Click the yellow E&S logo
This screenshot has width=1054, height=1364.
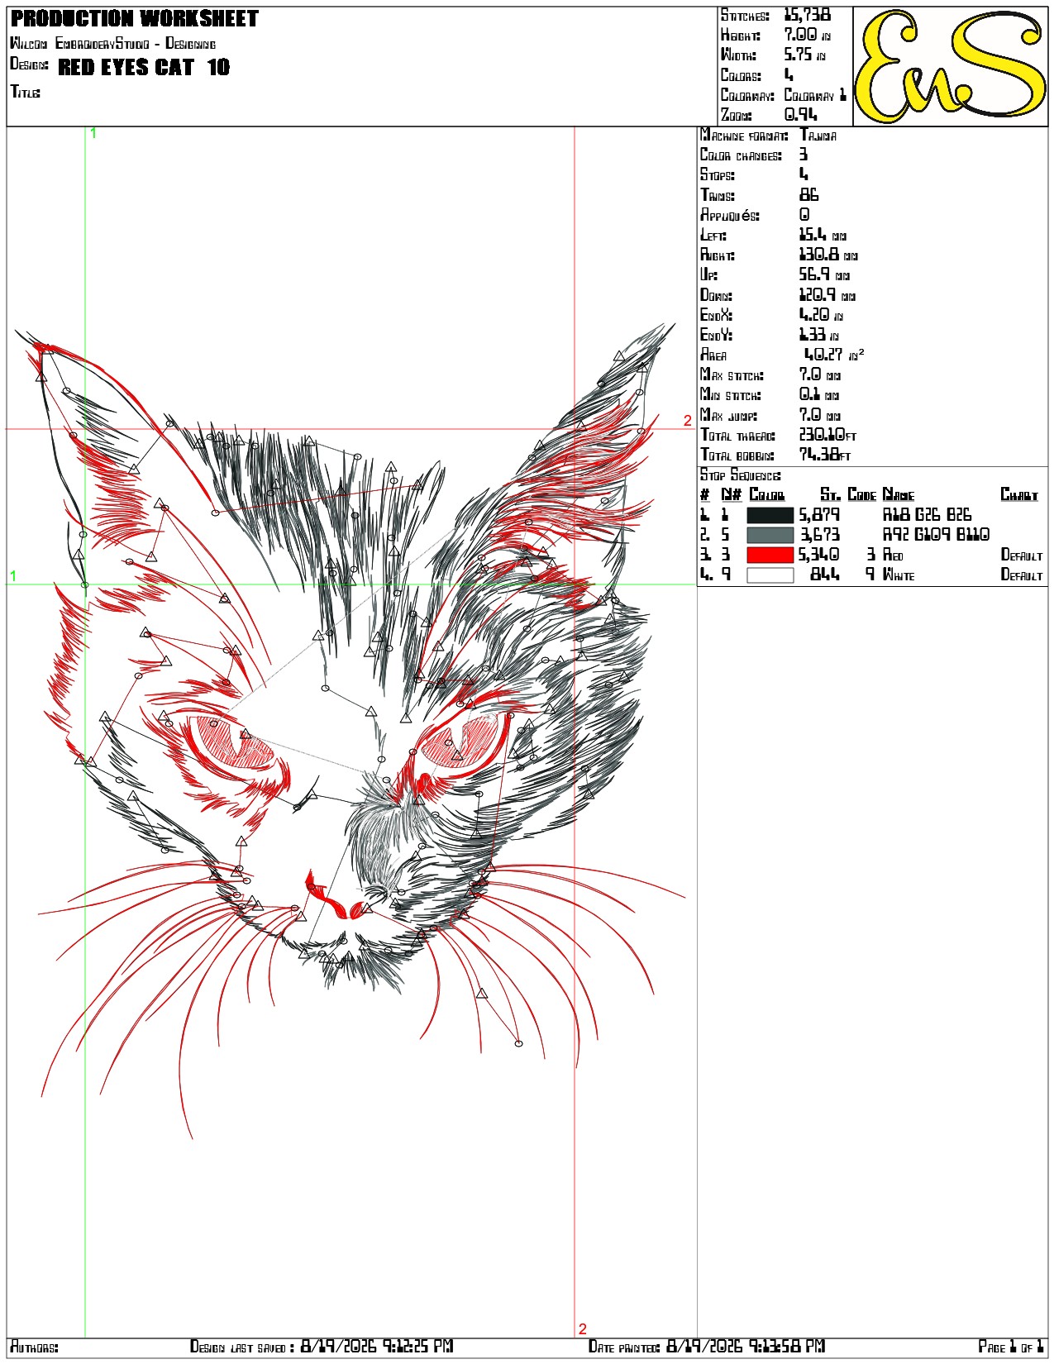[x=950, y=66]
